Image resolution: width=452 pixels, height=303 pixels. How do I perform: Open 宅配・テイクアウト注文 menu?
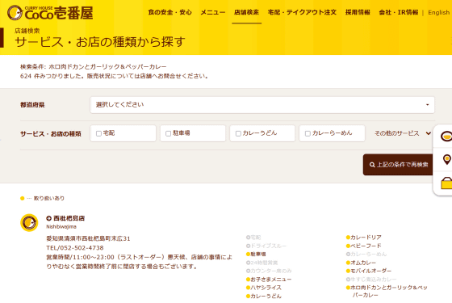(x=302, y=12)
